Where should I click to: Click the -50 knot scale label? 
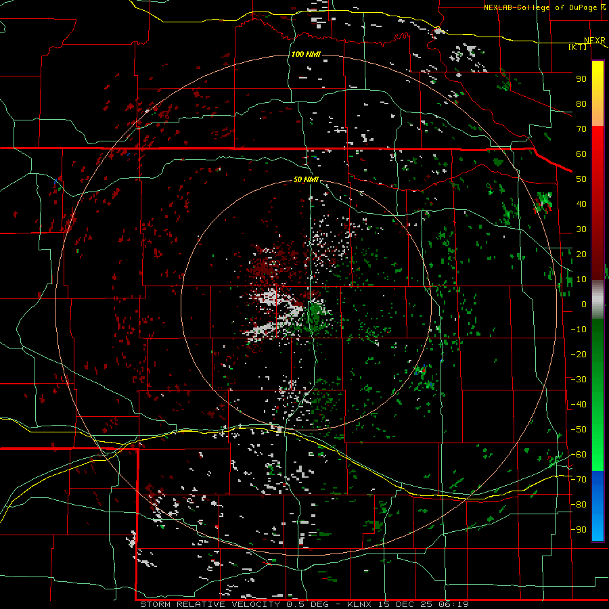coord(579,430)
